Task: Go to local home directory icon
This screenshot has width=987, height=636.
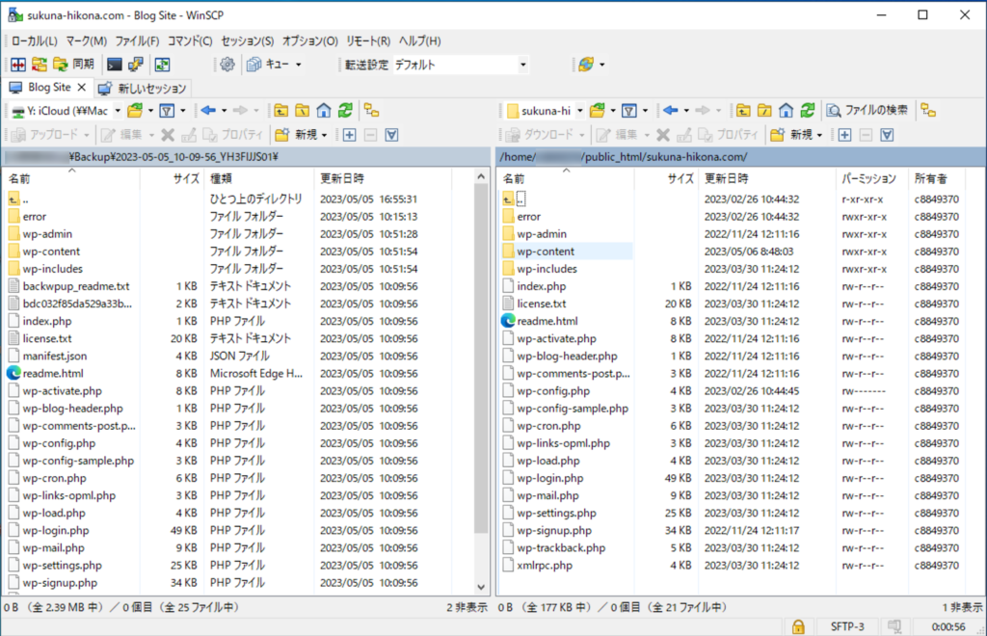Action: (x=324, y=111)
